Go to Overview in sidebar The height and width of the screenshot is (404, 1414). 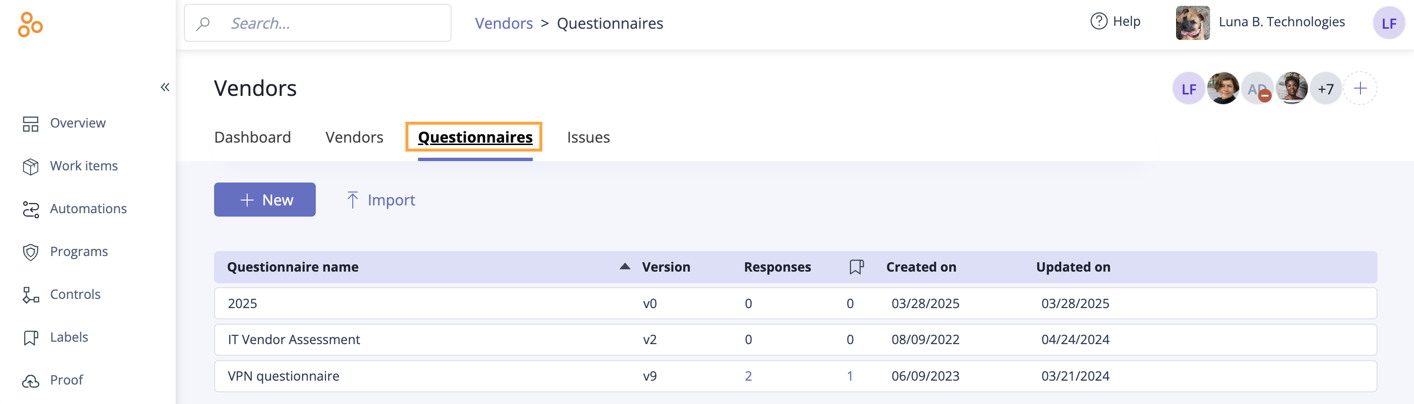(77, 123)
